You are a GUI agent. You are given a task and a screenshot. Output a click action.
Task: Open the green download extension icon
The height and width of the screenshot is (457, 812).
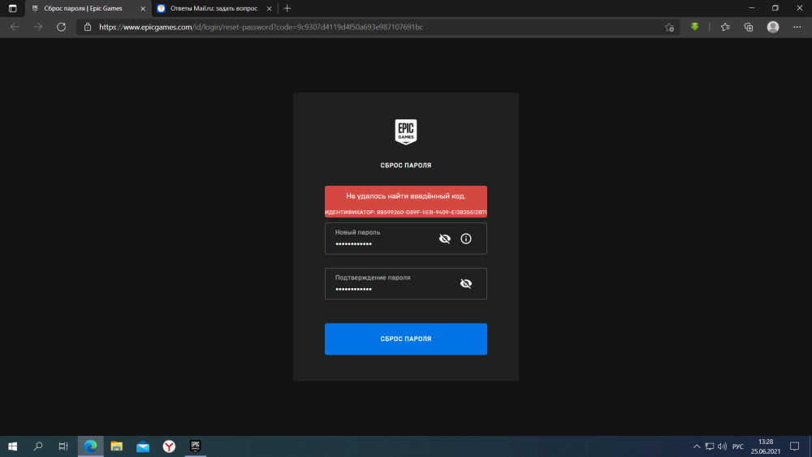[x=694, y=27]
